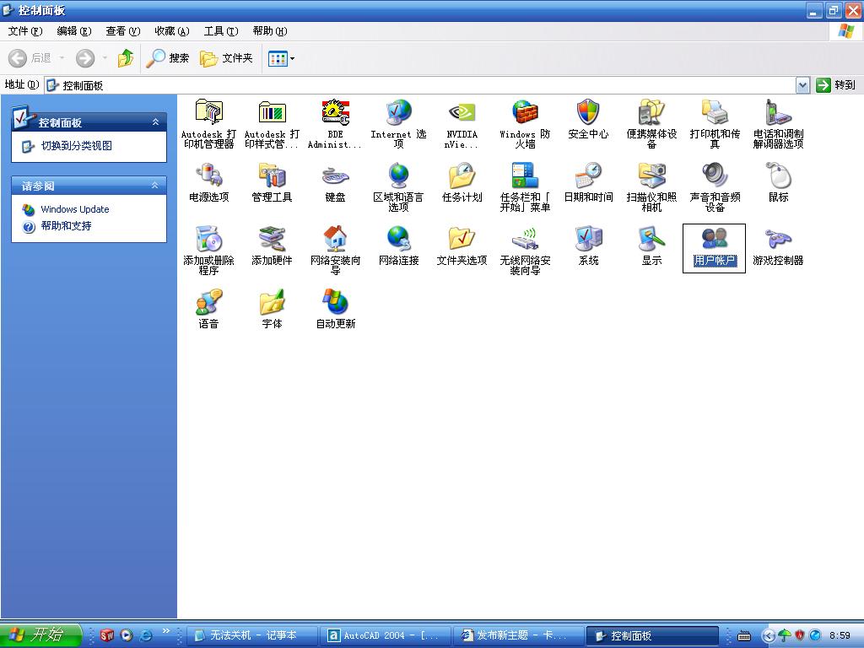864x648 pixels.
Task: Select 管理工具 icon
Action: (x=273, y=175)
